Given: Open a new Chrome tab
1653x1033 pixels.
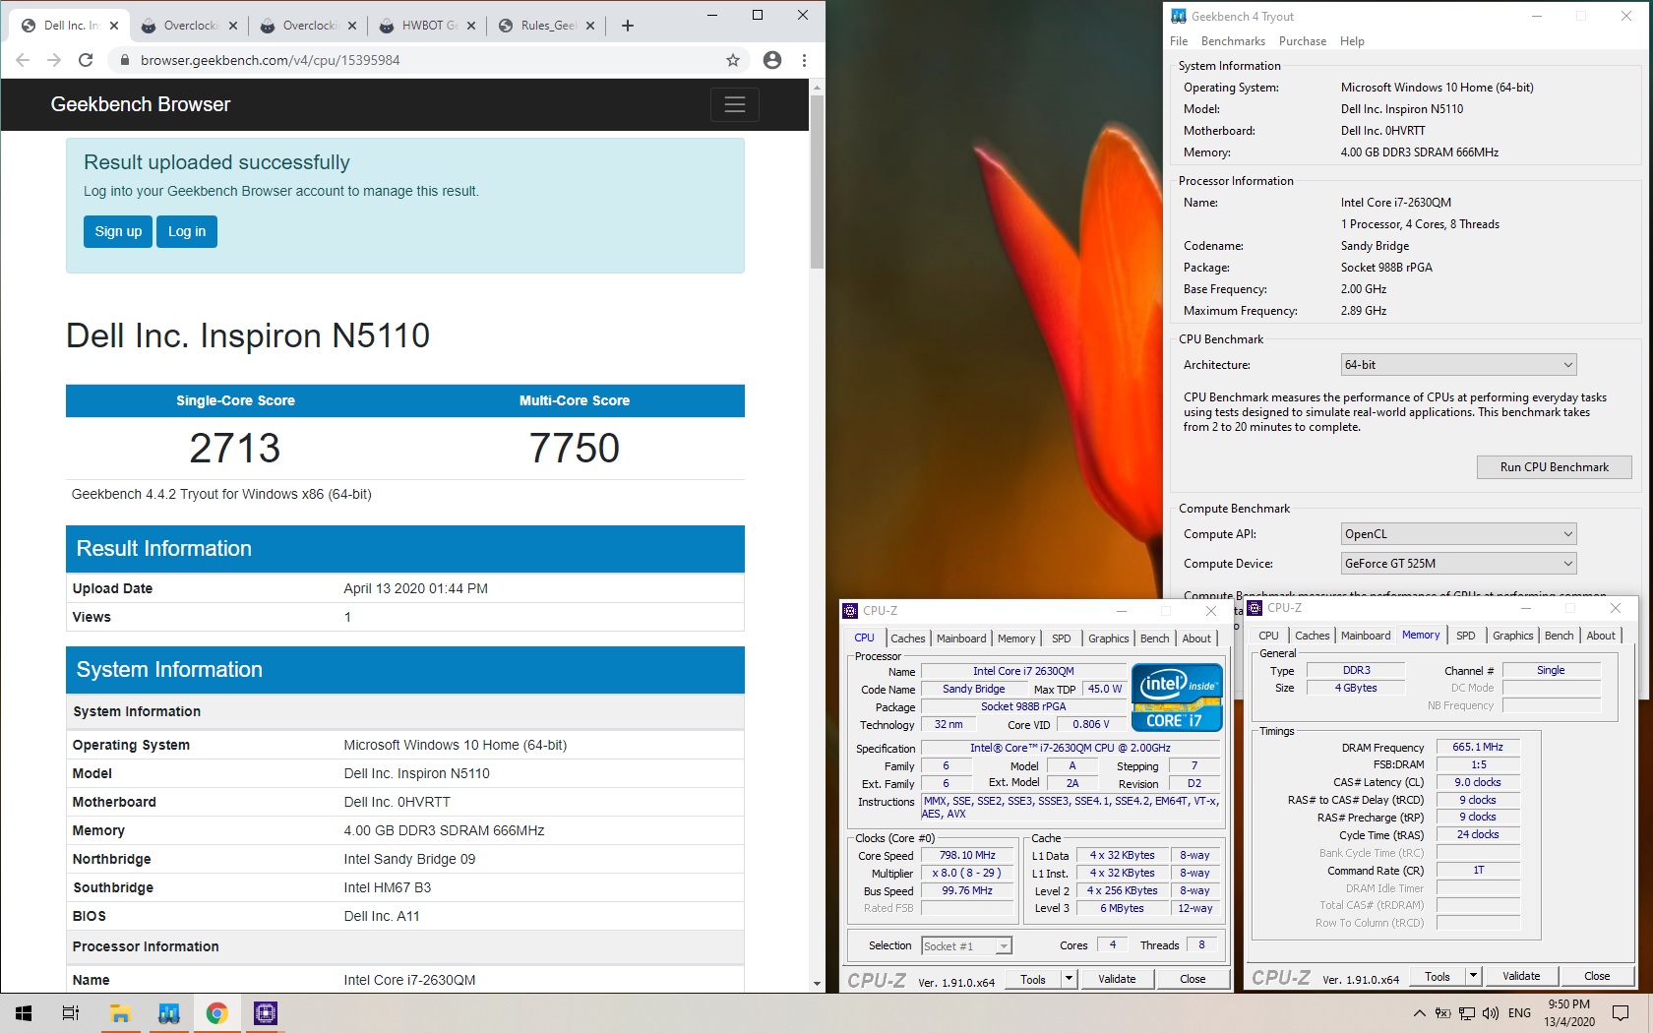Looking at the screenshot, I should pyautogui.click(x=628, y=26).
